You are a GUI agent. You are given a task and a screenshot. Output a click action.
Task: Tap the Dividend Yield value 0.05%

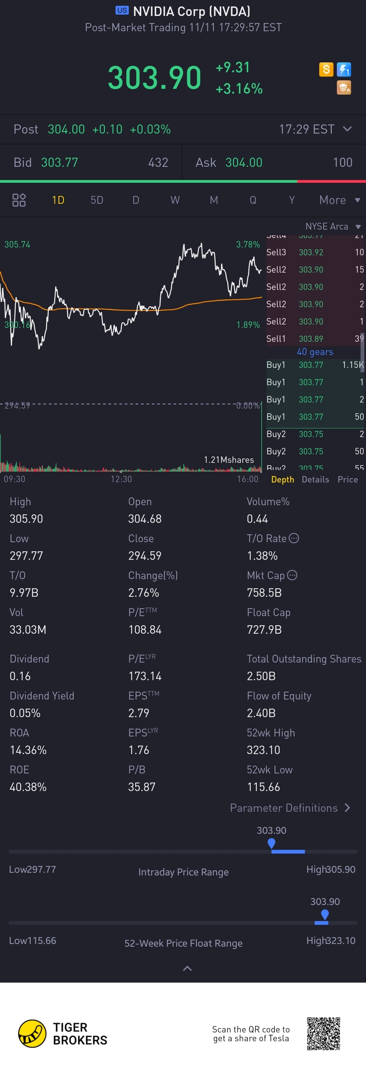tap(25, 713)
